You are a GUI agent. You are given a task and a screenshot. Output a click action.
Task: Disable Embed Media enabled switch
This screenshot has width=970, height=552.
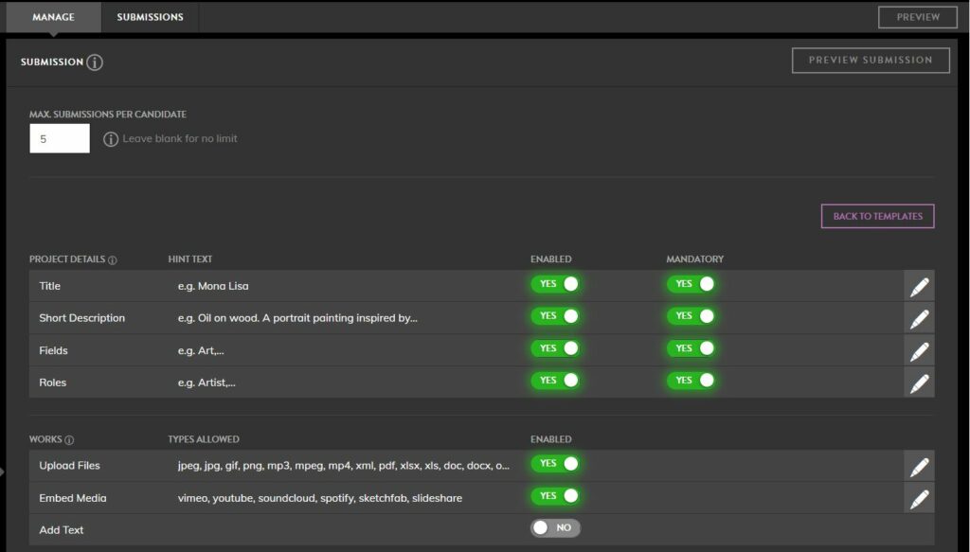click(x=555, y=496)
